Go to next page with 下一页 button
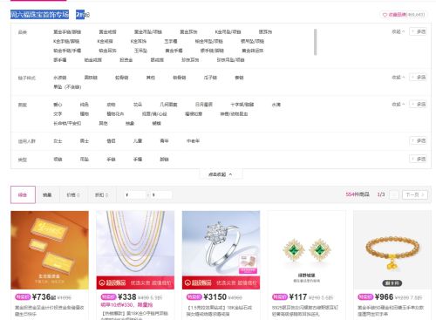436x320 pixels. pyautogui.click(x=415, y=194)
